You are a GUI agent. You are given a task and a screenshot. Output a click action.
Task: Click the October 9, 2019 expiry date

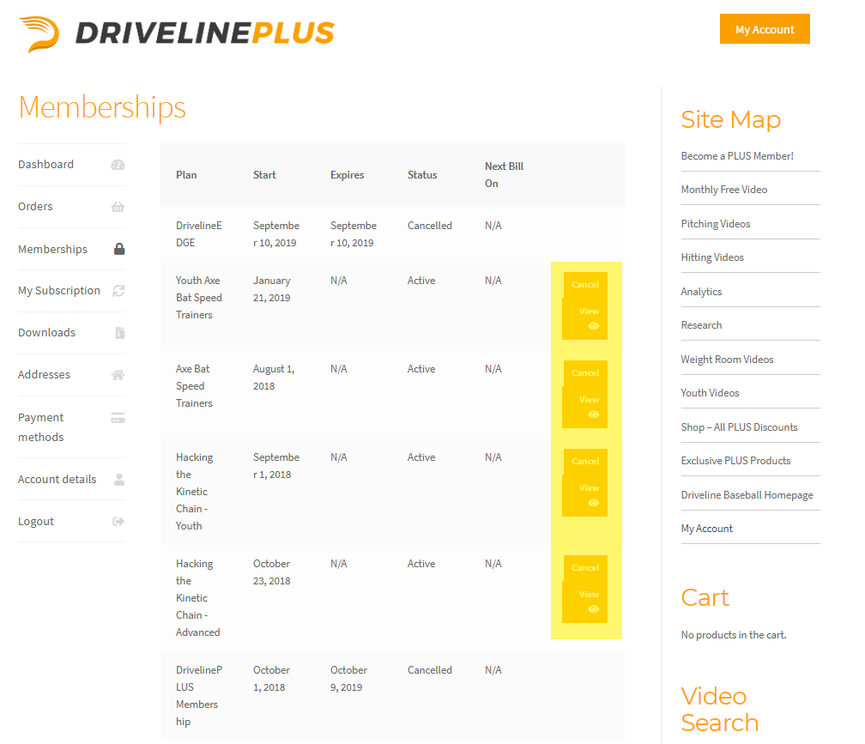tap(348, 679)
